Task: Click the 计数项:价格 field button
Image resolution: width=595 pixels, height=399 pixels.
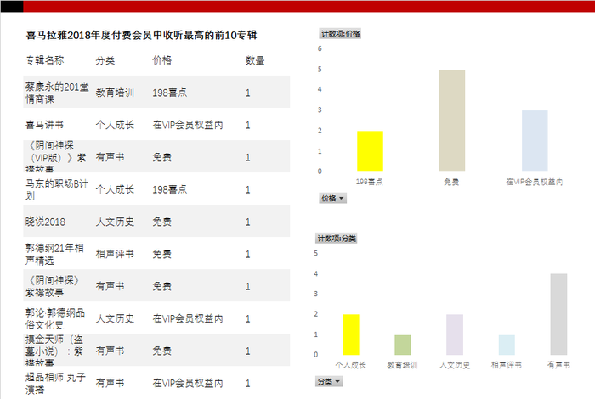Action: coord(340,34)
